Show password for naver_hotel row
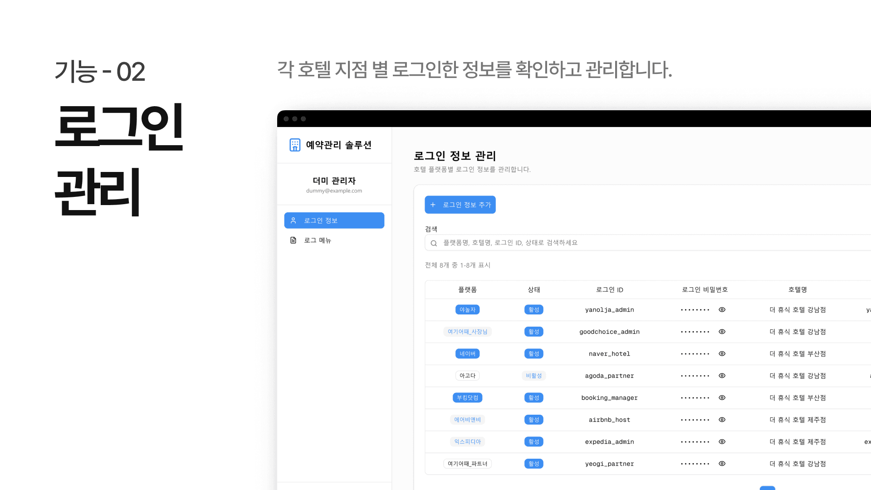The image size is (871, 490). pyautogui.click(x=722, y=354)
